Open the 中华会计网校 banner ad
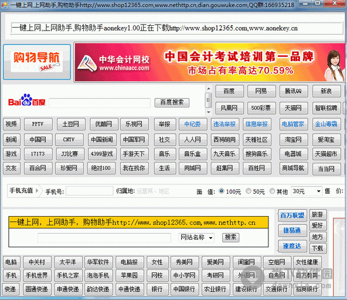This screenshot has height=300, width=347. pyautogui.click(x=210, y=62)
